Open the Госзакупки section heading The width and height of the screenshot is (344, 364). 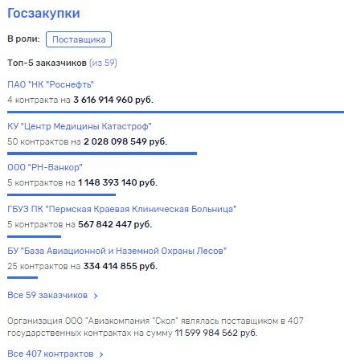[43, 14]
